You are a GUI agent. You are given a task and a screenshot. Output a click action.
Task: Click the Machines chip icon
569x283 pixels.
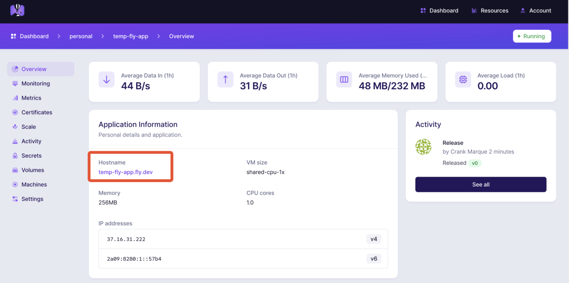click(15, 184)
